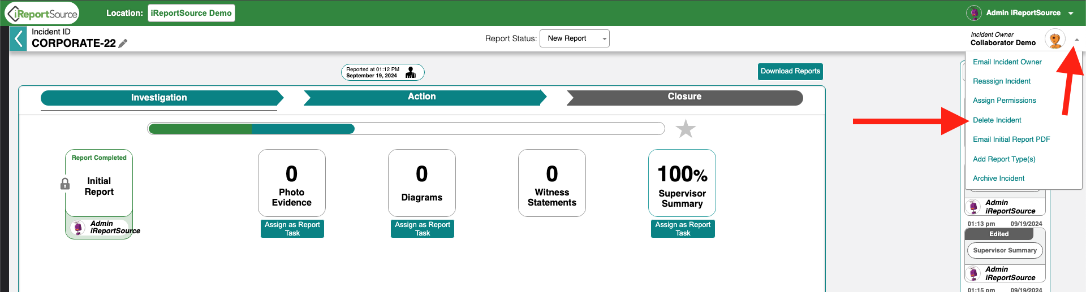Screen dimensions: 1086x292
Task: Assign Supervisor Summary as a report task
Action: [x=683, y=229]
